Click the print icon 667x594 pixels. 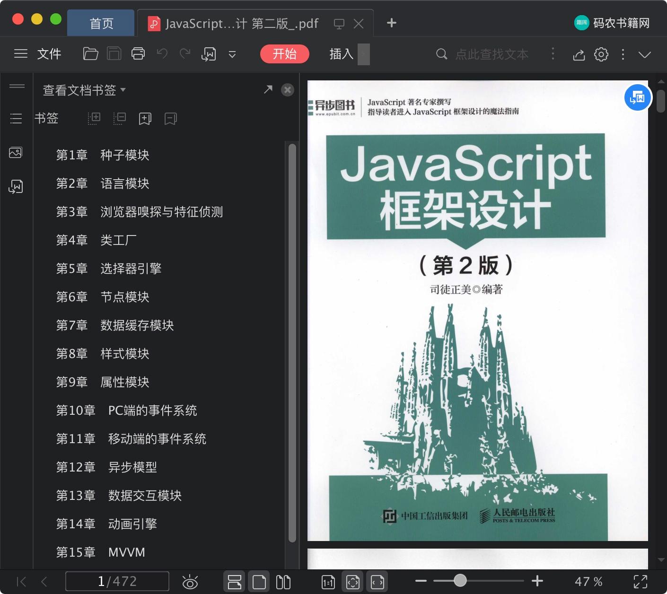(138, 54)
